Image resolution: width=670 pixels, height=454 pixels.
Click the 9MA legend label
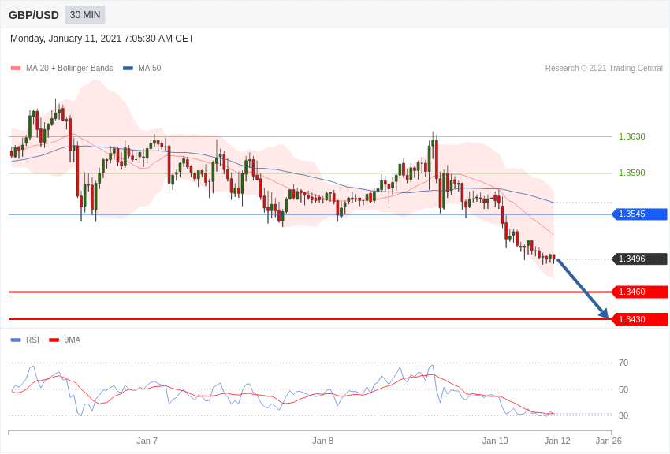(x=73, y=340)
